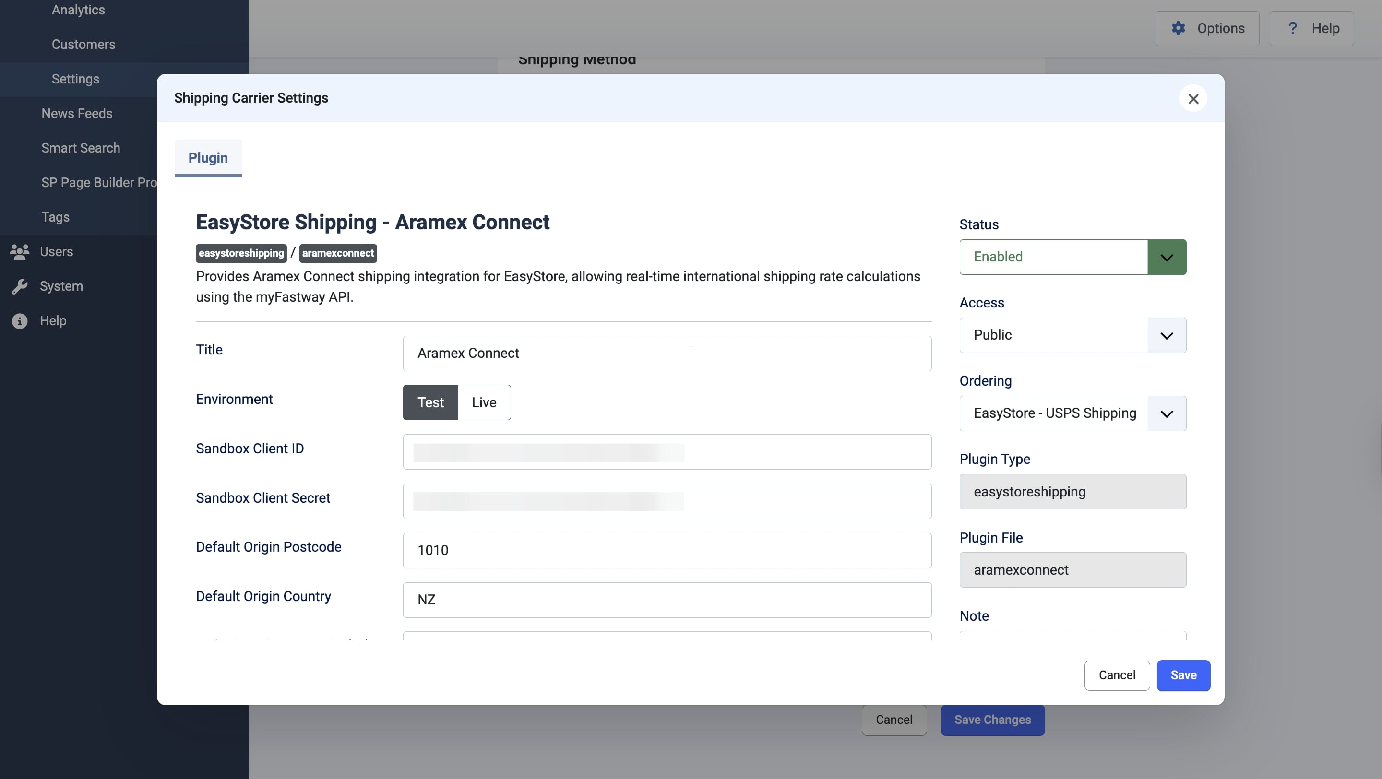Image resolution: width=1382 pixels, height=779 pixels.
Task: Switch the environment to Test
Action: [x=430, y=402]
